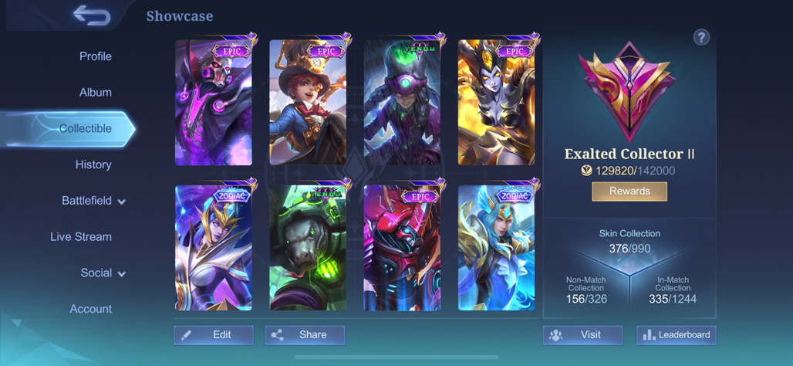The height and width of the screenshot is (366, 793).
Task: Open the Account section
Action: [91, 309]
